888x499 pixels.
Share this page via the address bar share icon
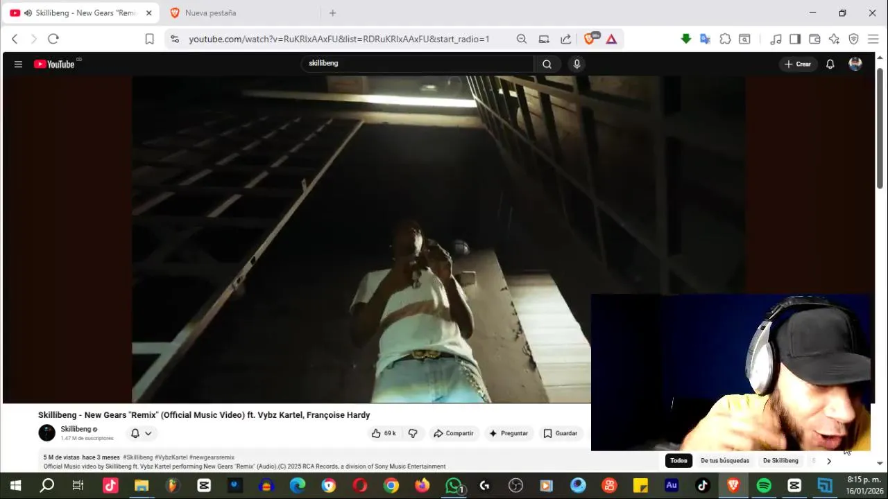click(566, 39)
